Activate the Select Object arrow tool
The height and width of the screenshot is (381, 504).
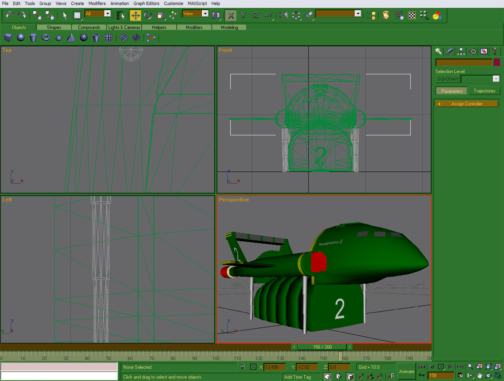[x=64, y=15]
